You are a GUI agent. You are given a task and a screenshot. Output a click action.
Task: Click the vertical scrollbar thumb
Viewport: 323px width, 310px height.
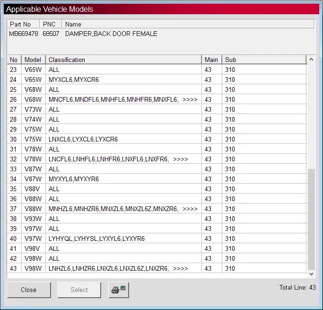coord(311,219)
